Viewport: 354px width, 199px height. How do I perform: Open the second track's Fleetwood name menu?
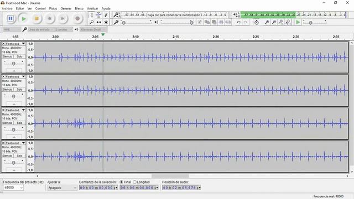point(15,77)
